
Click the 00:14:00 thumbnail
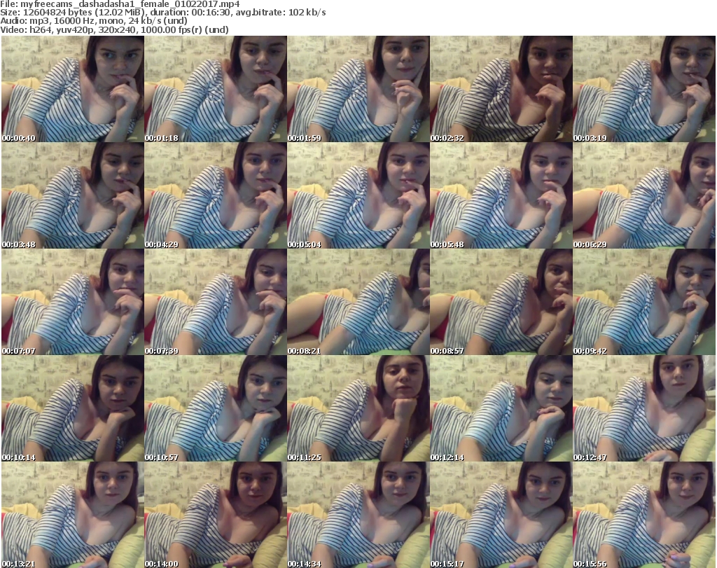216,515
